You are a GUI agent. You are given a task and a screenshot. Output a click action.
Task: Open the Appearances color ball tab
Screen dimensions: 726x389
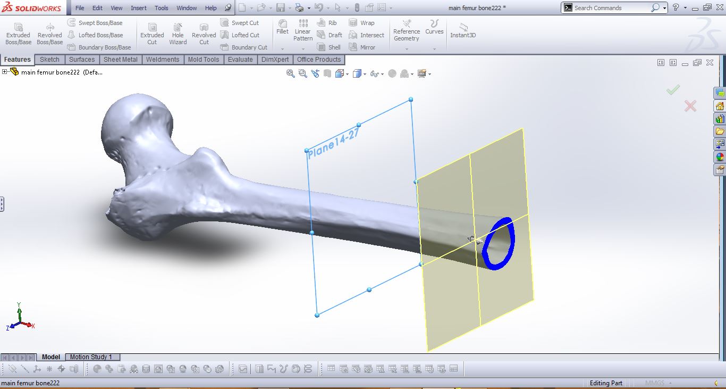click(720, 156)
